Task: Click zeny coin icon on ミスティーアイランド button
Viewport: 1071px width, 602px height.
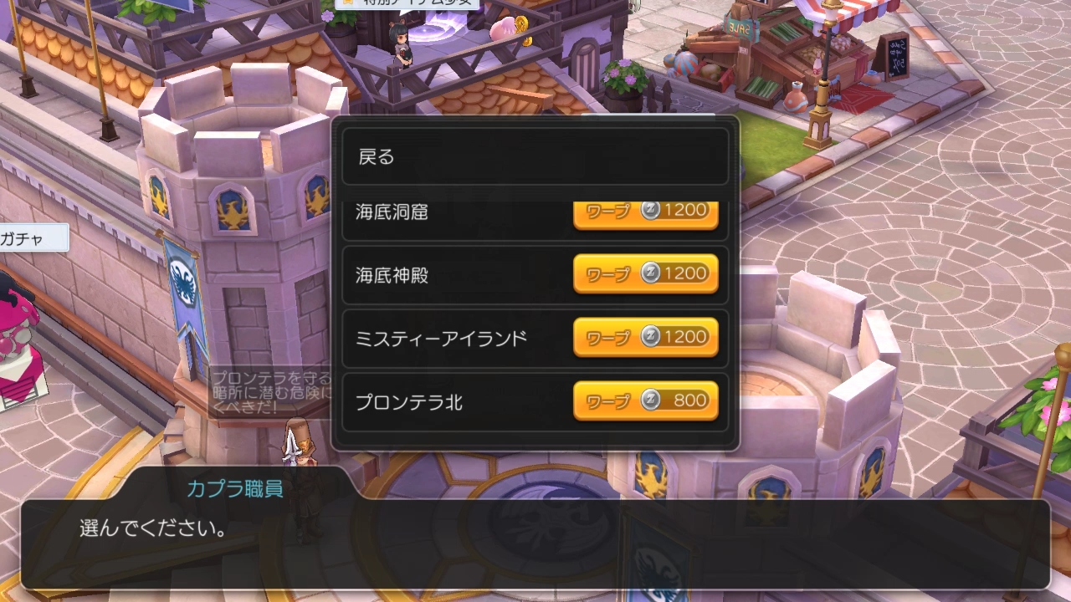Action: 650,336
